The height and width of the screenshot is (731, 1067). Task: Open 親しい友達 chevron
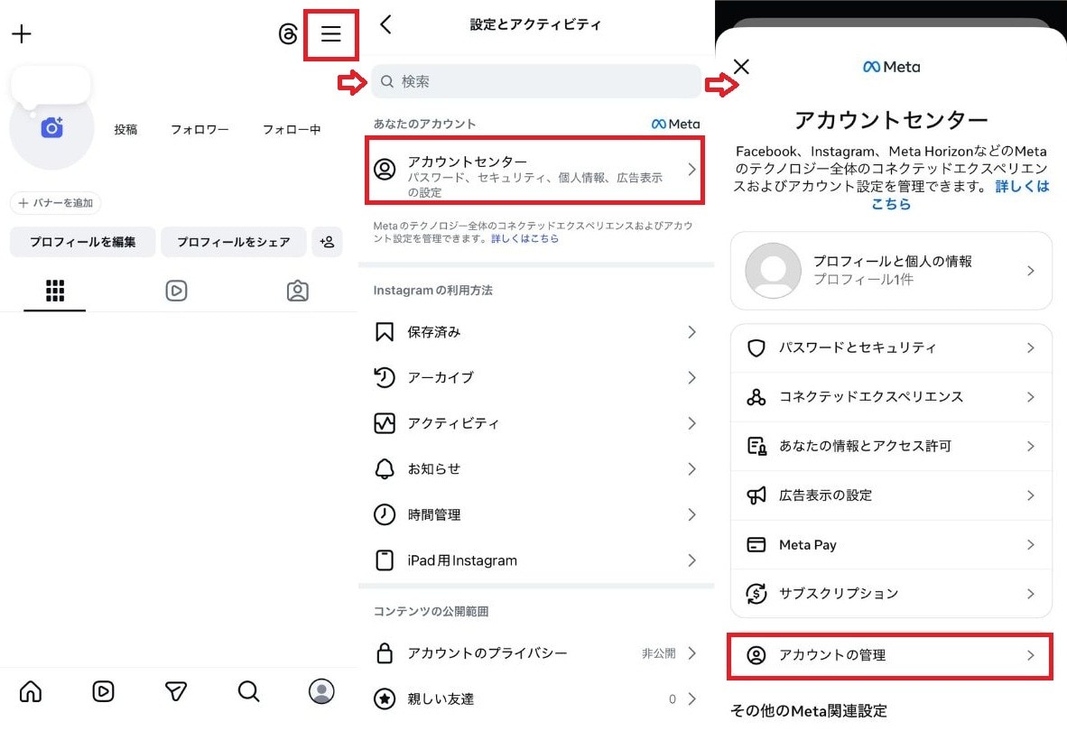[691, 699]
